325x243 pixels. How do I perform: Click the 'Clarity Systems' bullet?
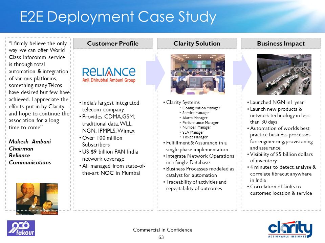[x=181, y=102]
